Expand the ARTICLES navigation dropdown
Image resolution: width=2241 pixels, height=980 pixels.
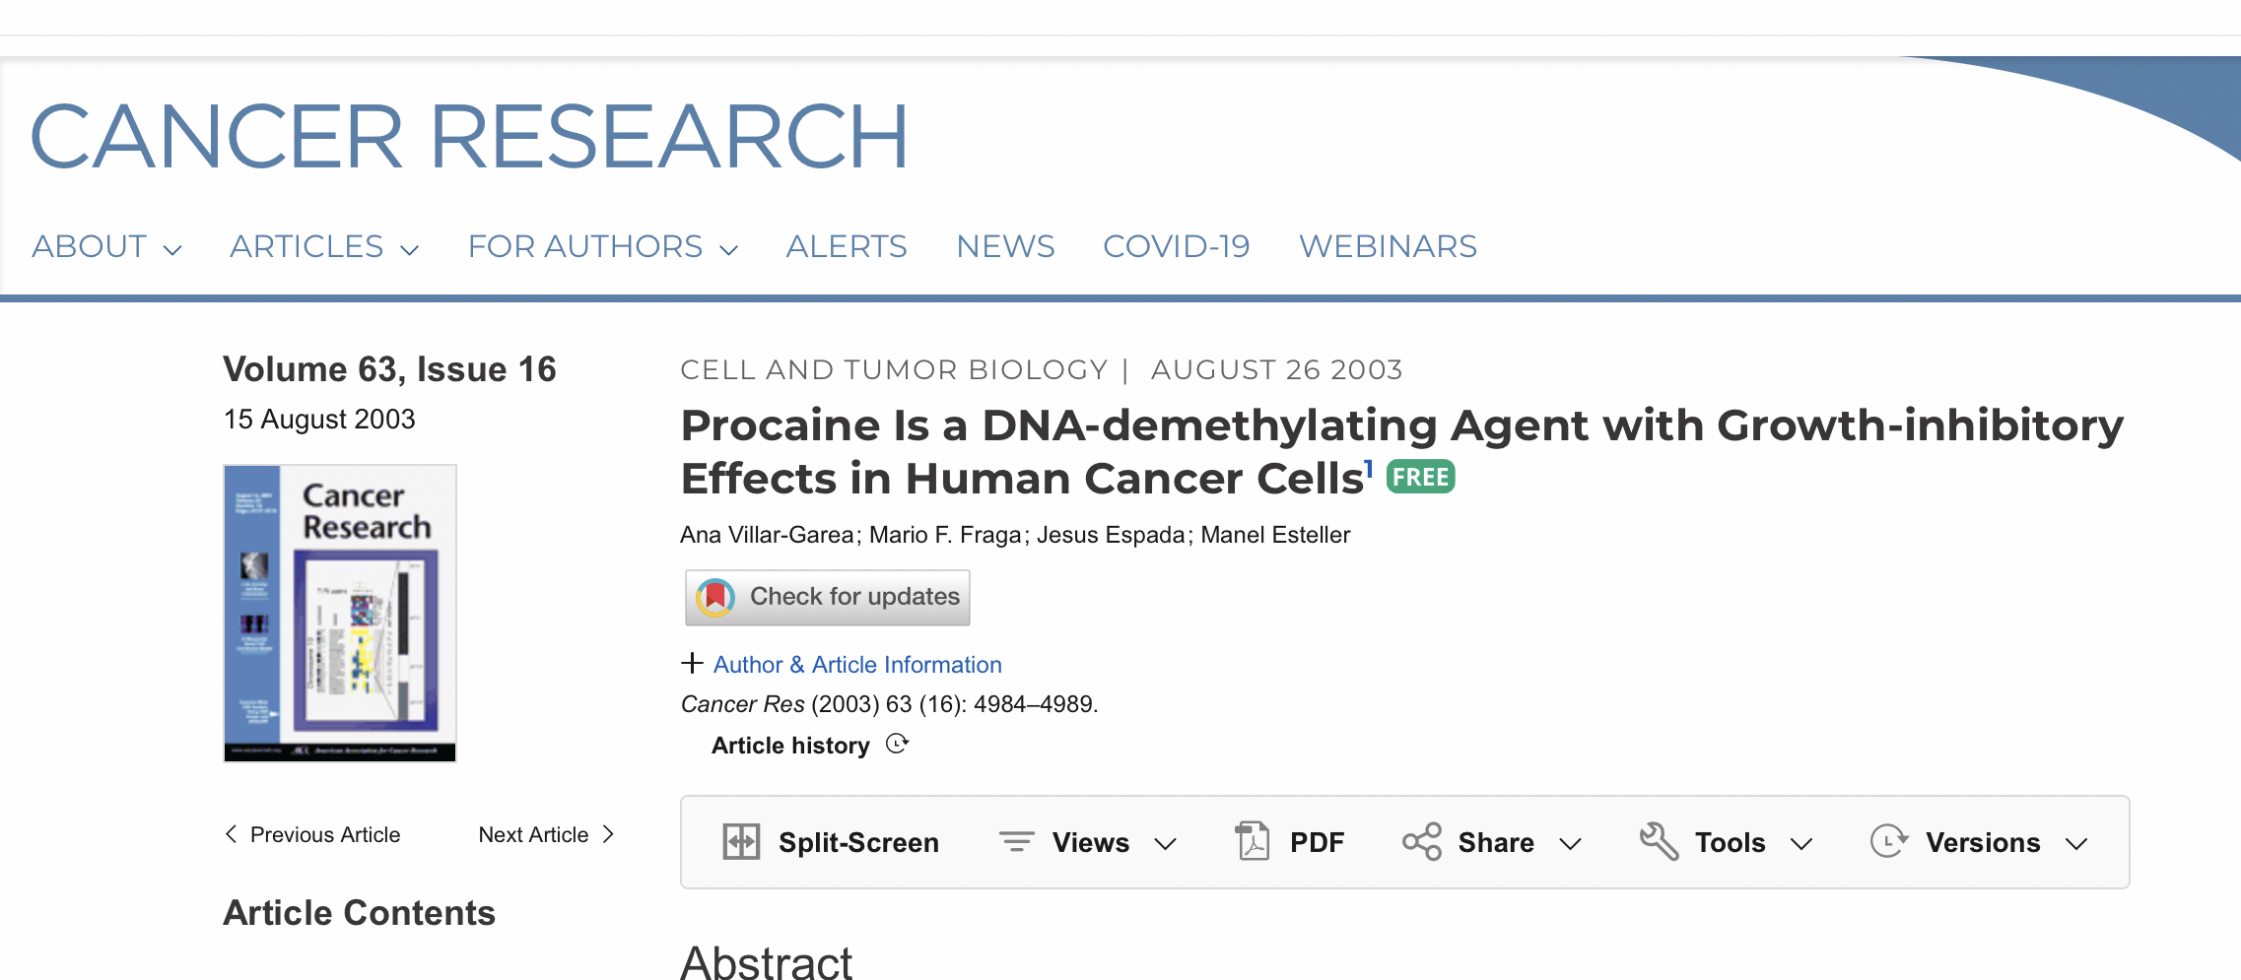point(324,247)
